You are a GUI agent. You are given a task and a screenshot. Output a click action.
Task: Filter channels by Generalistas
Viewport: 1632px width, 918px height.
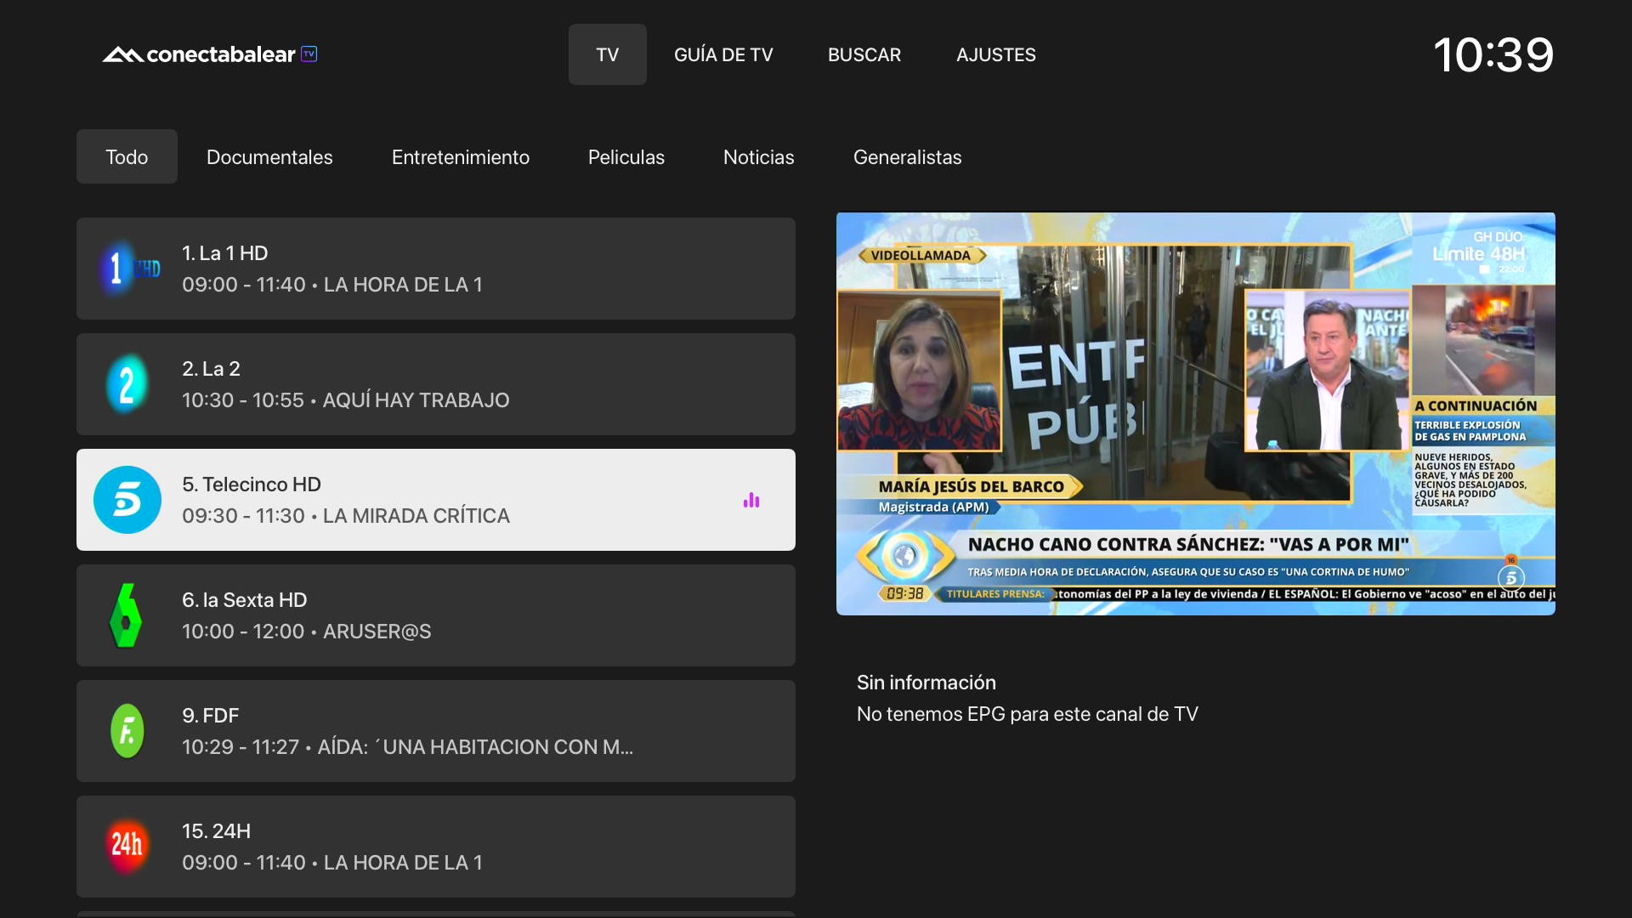coord(908,157)
